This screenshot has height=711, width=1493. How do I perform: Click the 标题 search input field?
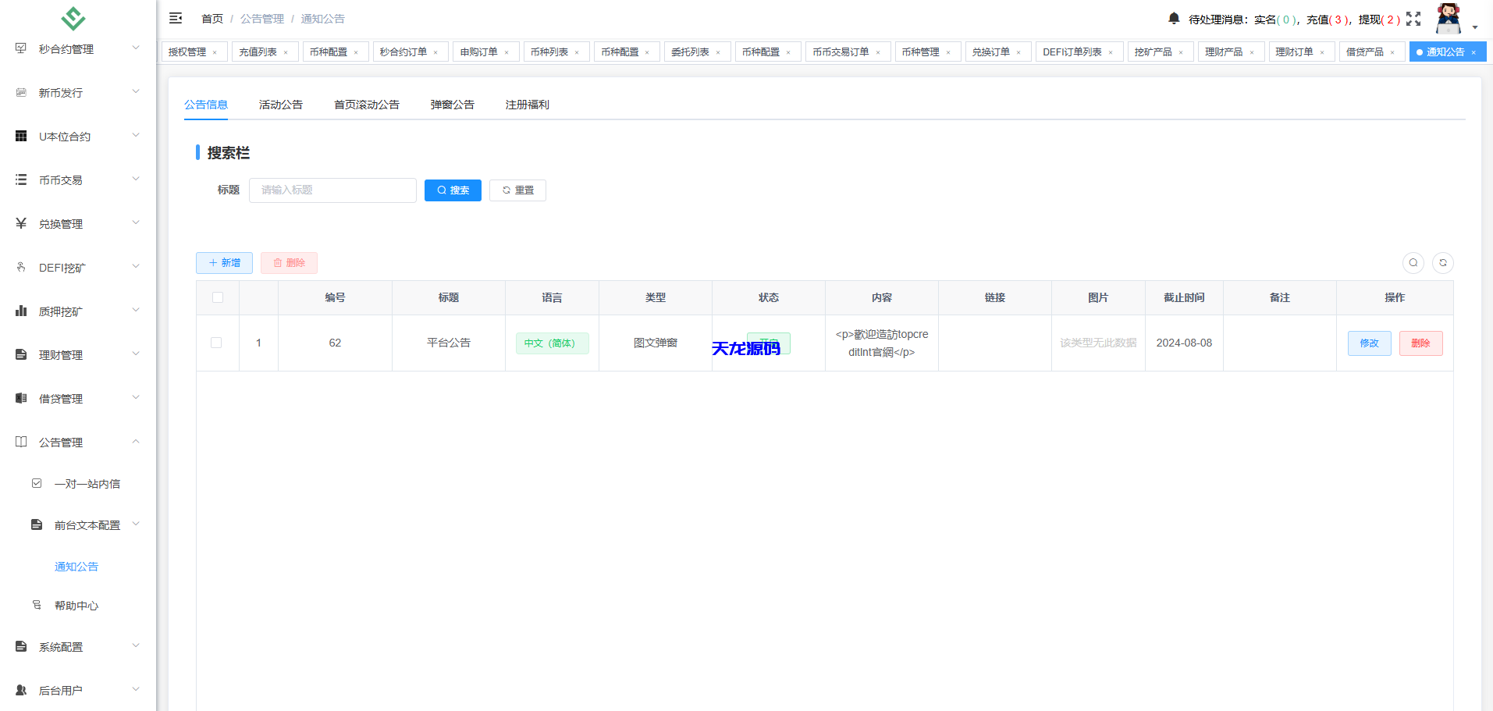332,190
